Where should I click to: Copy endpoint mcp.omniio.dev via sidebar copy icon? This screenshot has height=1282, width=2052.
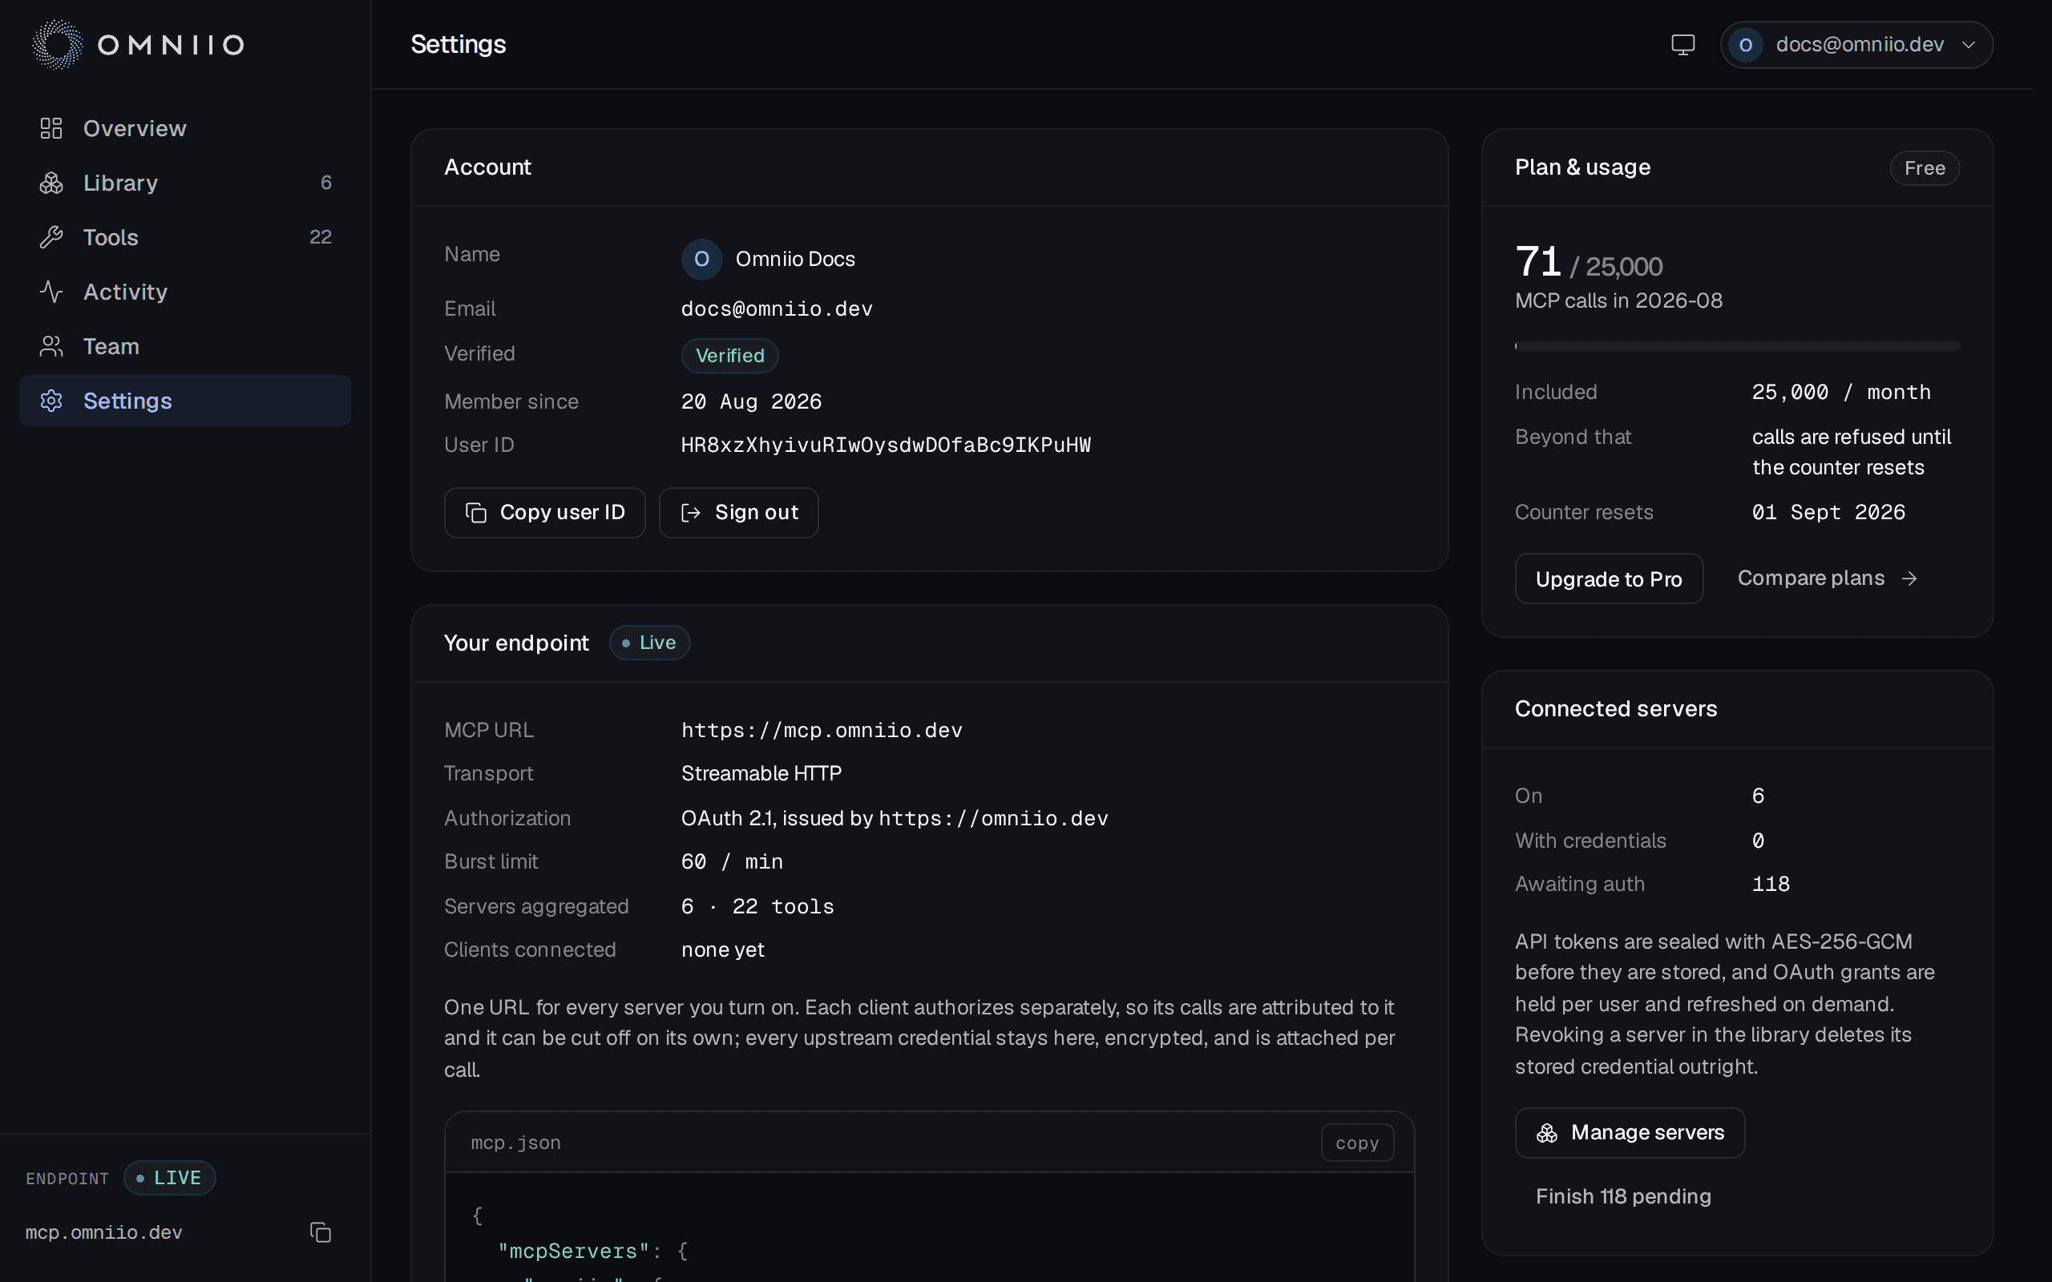pyautogui.click(x=320, y=1232)
